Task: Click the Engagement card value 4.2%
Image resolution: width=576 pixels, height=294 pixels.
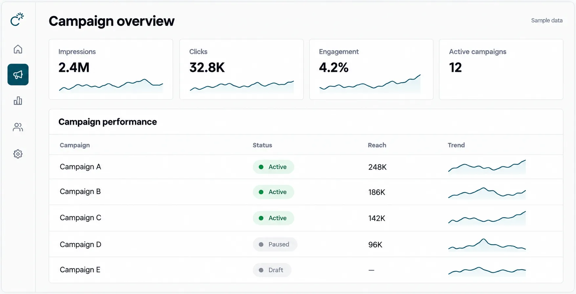Action: point(334,68)
